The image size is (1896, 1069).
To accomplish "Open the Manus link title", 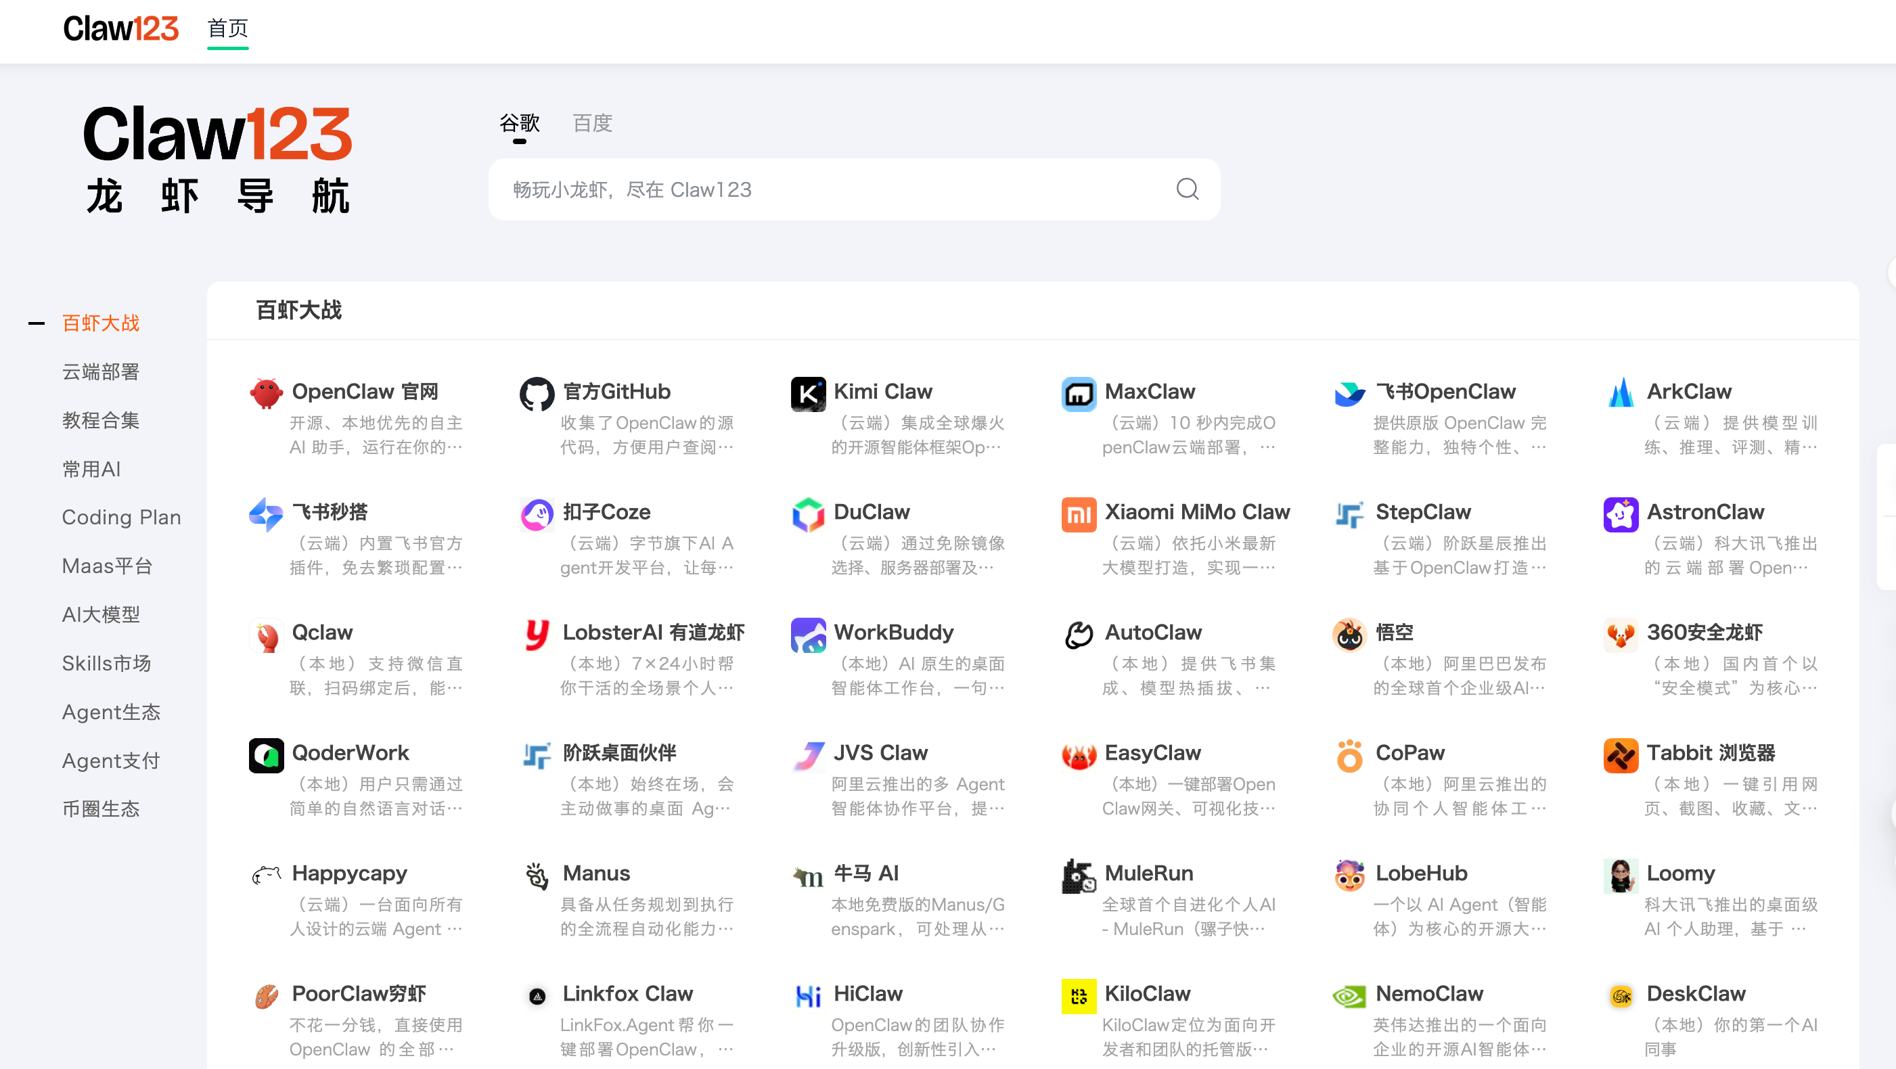I will coord(596,873).
